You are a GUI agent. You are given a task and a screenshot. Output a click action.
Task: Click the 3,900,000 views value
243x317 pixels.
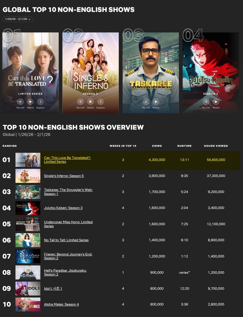(157, 176)
